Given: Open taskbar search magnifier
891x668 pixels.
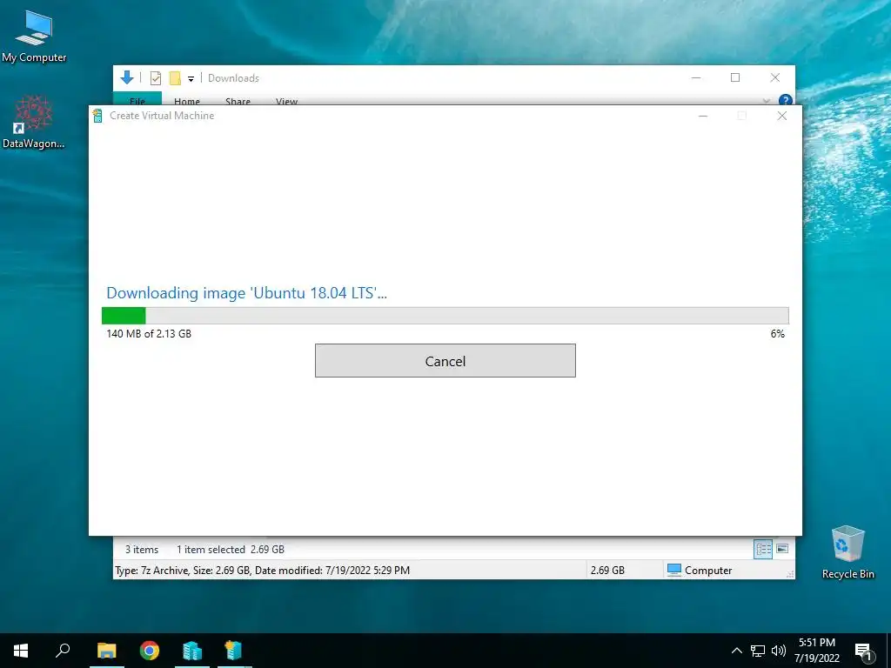Looking at the screenshot, I should coord(63,651).
